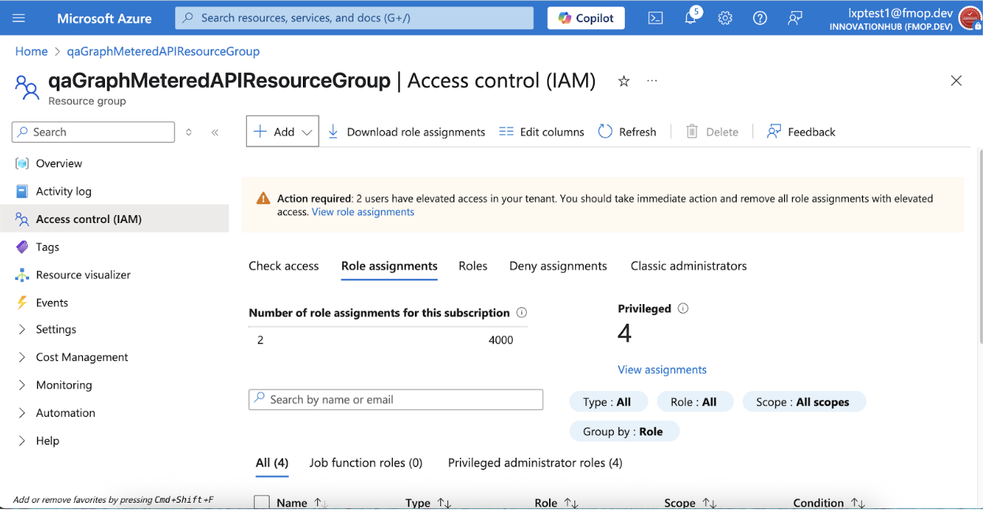The width and height of the screenshot is (986, 517).
Task: Open portal settings gear
Action: coord(725,17)
